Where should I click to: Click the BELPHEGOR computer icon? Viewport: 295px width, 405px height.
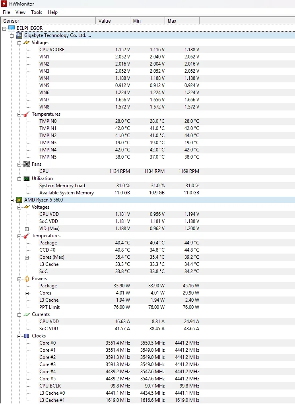12,28
